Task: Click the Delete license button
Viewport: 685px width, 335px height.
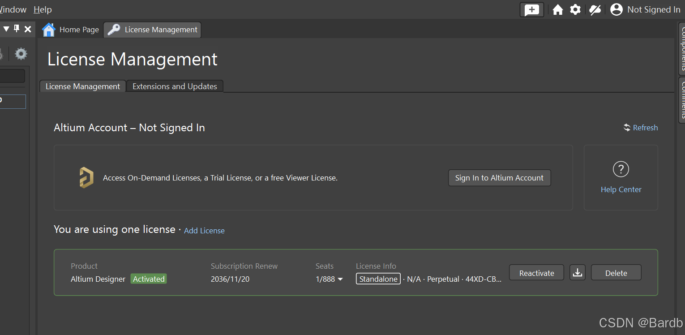Action: click(x=616, y=273)
